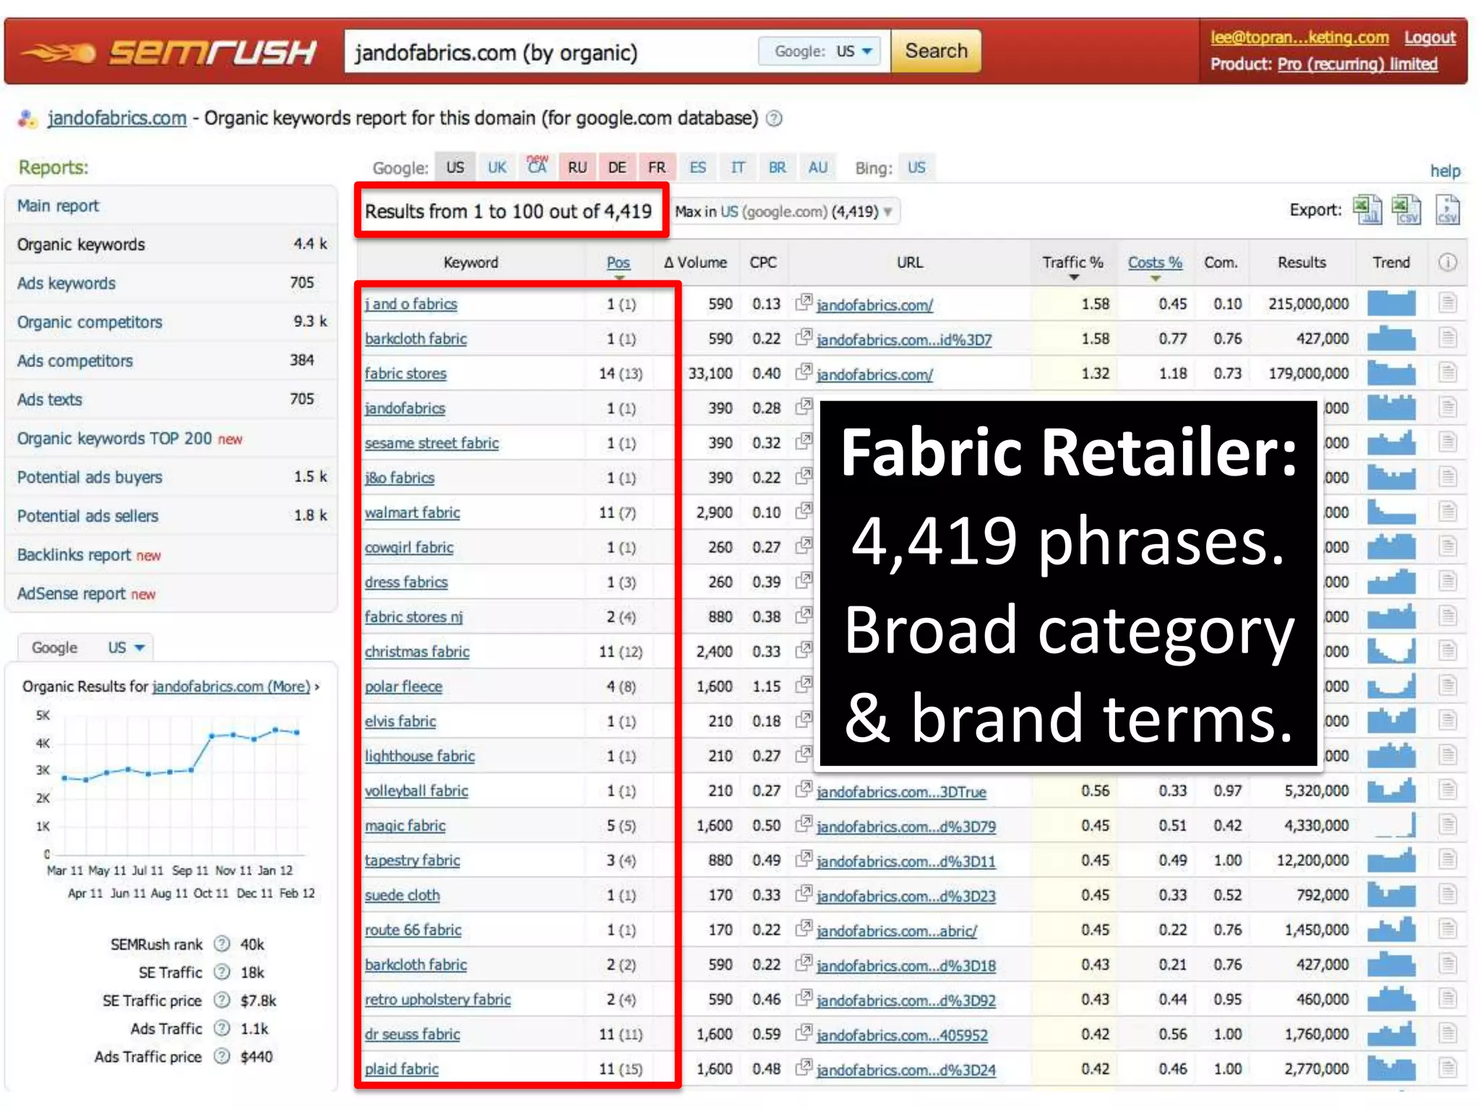Open external link icon in magic fabric row
This screenshot has width=1480, height=1110.
(x=804, y=825)
